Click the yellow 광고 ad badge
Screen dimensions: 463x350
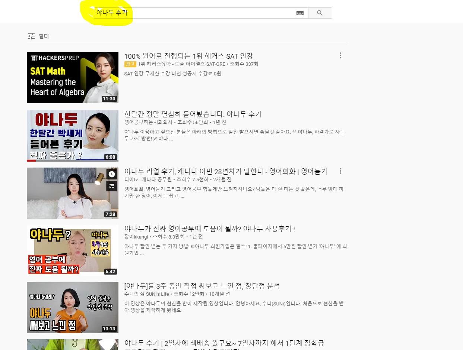tap(130, 64)
